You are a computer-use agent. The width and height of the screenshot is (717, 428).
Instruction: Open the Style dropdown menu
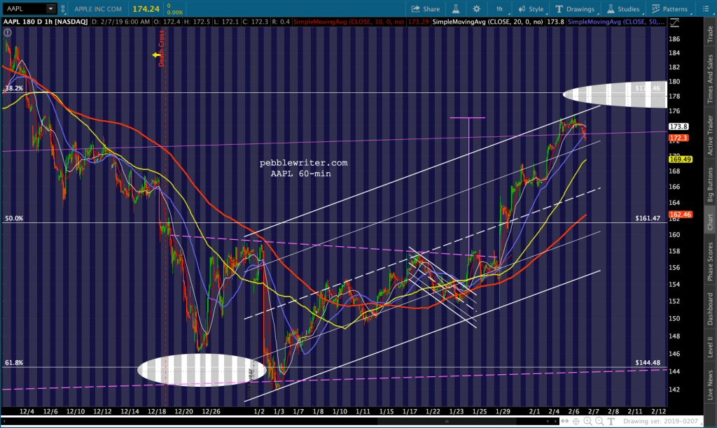tap(531, 8)
